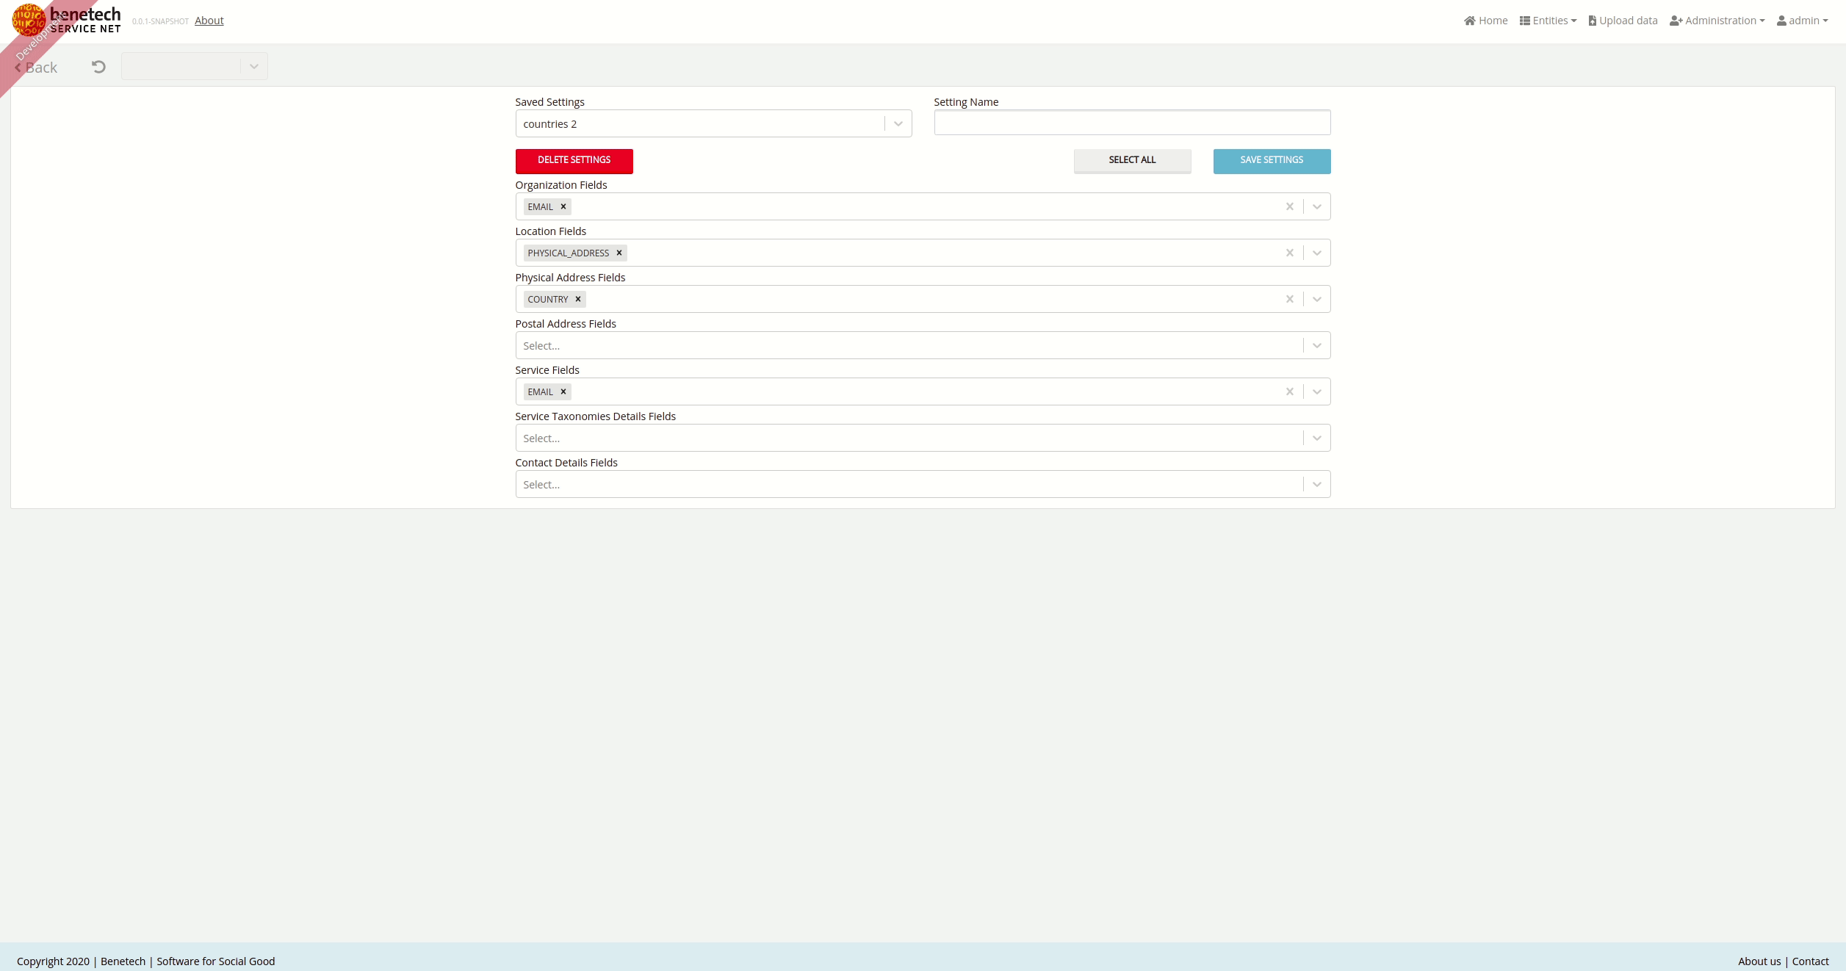Open the Contact Details Fields dropdown
This screenshot has width=1846, height=971.
(x=1316, y=484)
